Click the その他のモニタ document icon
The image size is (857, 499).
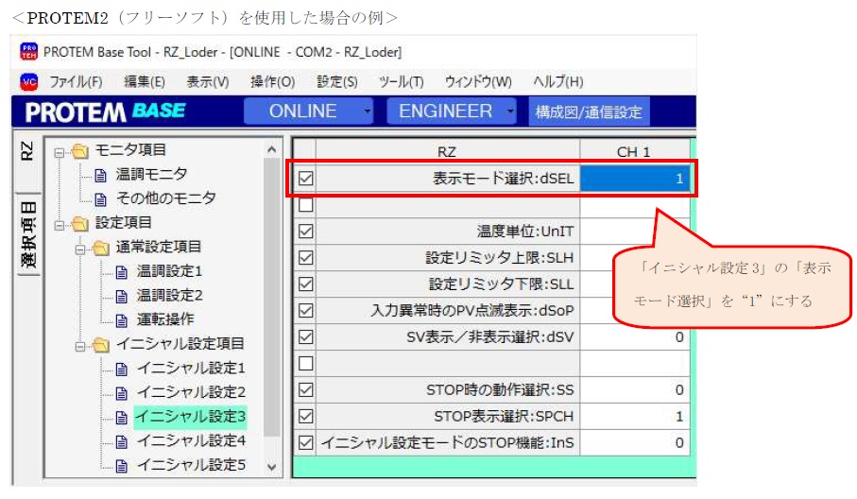[100, 199]
